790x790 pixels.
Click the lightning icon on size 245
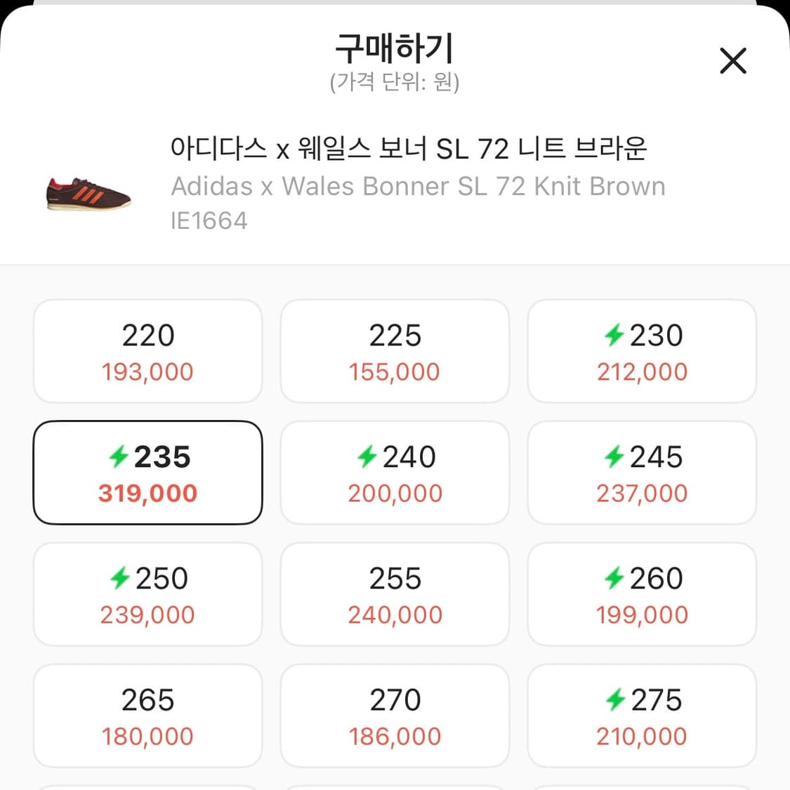click(615, 457)
